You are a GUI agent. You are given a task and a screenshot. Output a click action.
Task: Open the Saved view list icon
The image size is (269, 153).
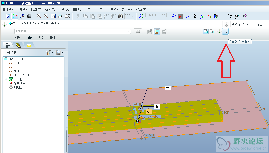coord(68,16)
